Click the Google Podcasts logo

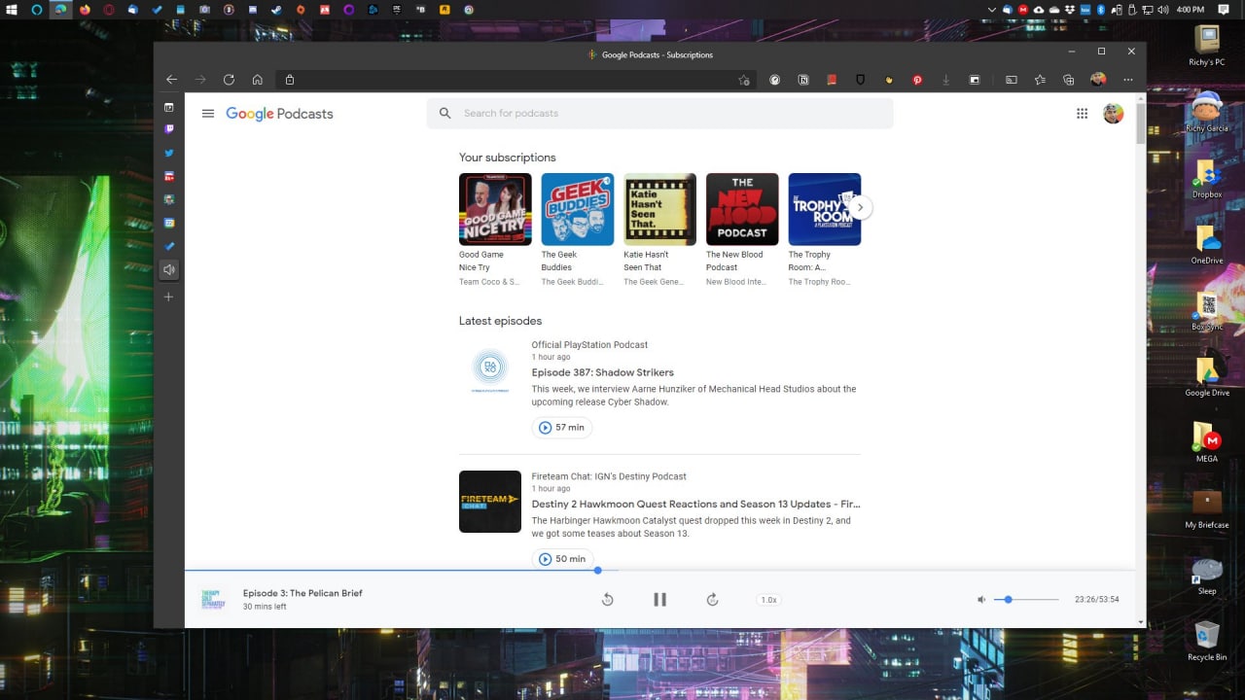[x=279, y=114]
